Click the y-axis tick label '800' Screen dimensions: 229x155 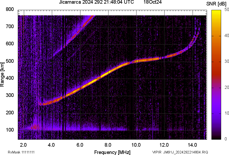click(10, 9)
